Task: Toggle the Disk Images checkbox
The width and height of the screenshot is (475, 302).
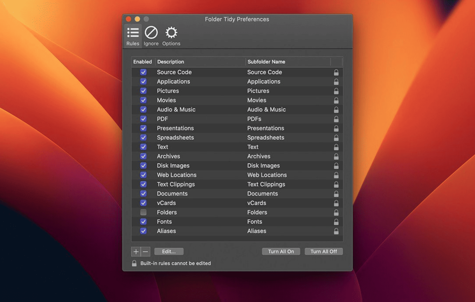Action: [143, 166]
